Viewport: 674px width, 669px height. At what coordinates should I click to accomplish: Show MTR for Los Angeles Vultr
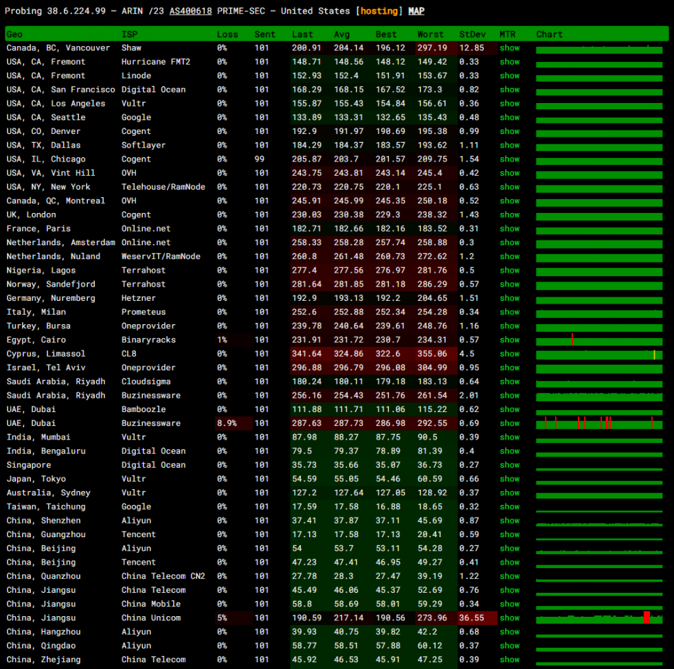pyautogui.click(x=509, y=104)
